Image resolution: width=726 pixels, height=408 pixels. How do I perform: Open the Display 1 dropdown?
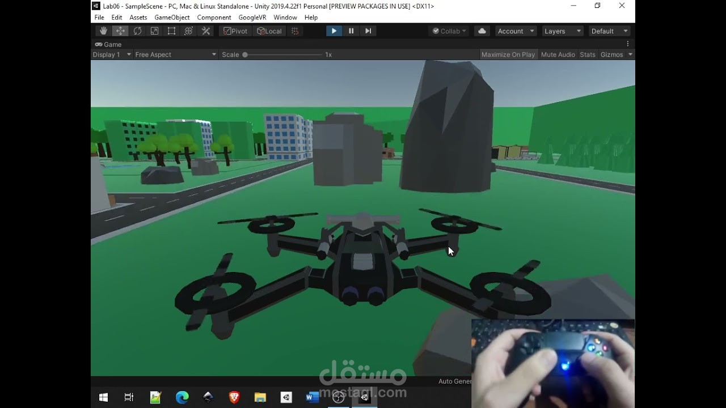point(111,54)
